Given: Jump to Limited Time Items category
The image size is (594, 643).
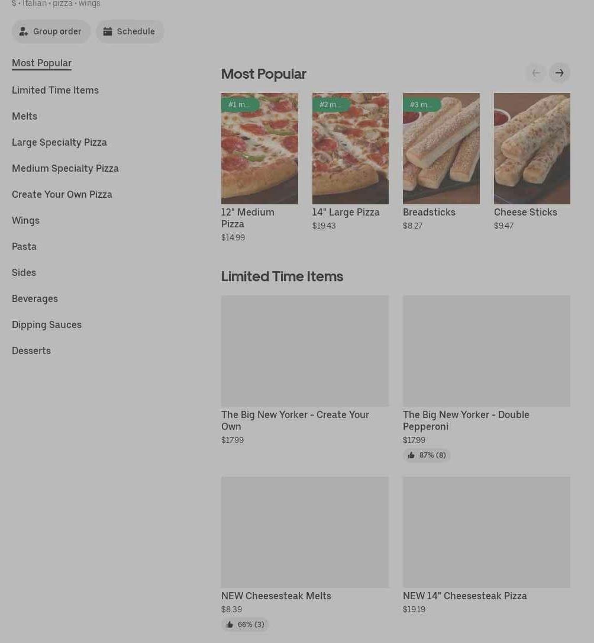Looking at the screenshot, I should [55, 90].
